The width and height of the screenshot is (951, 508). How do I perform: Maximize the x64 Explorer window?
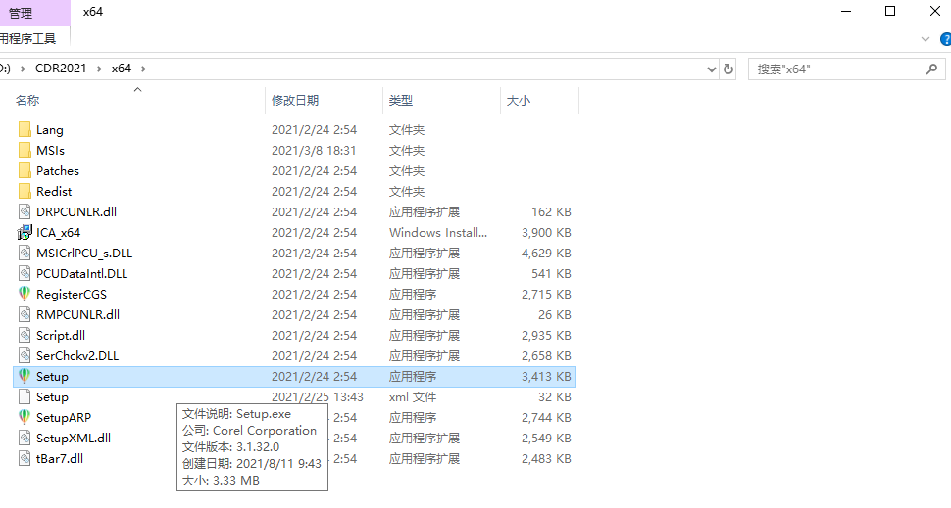coord(890,11)
